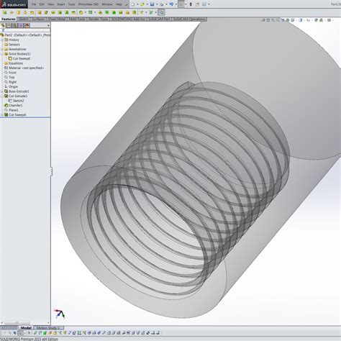
Task: Click the Undo arrow icon
Action: tap(171, 4)
